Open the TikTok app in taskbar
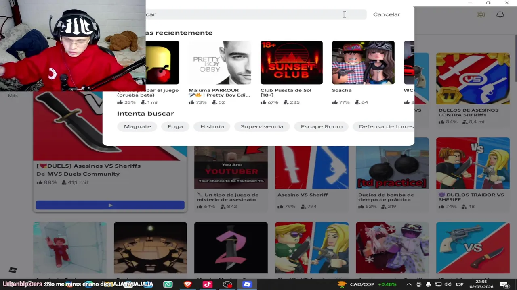Image resolution: width=517 pixels, height=290 pixels. click(208, 284)
